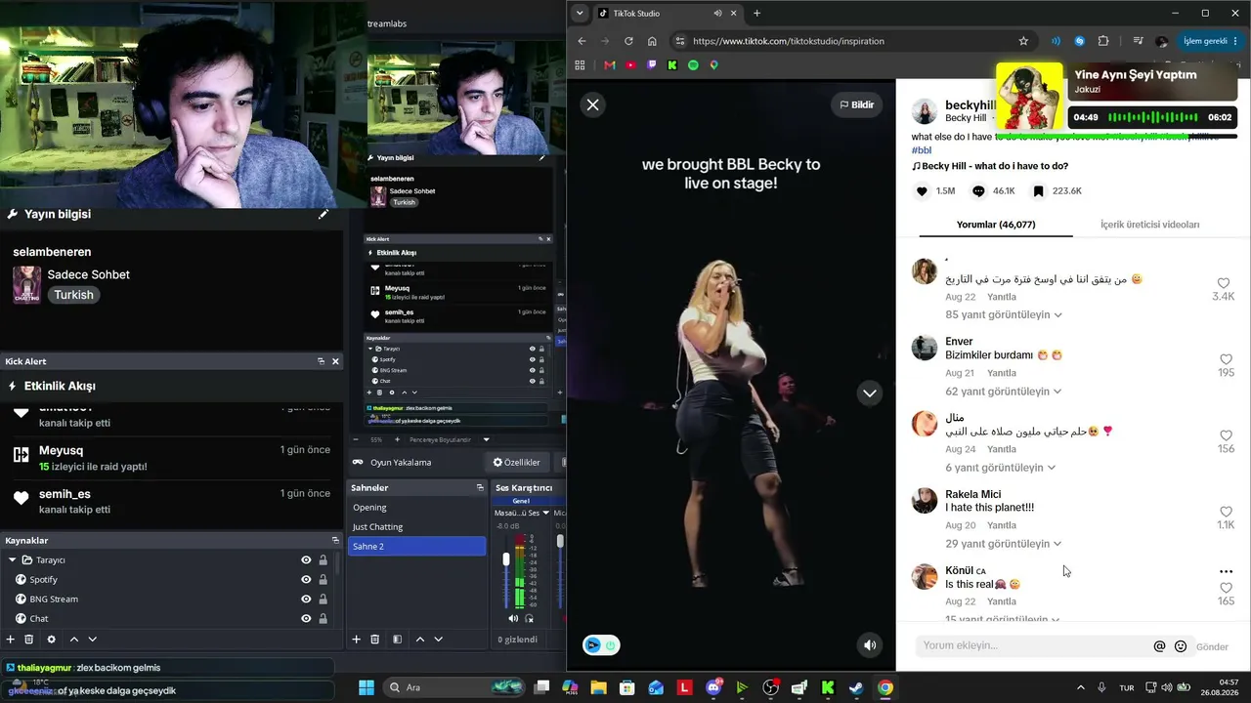
Task: Edit Yayın bilgisi with pencil icon
Action: (324, 214)
